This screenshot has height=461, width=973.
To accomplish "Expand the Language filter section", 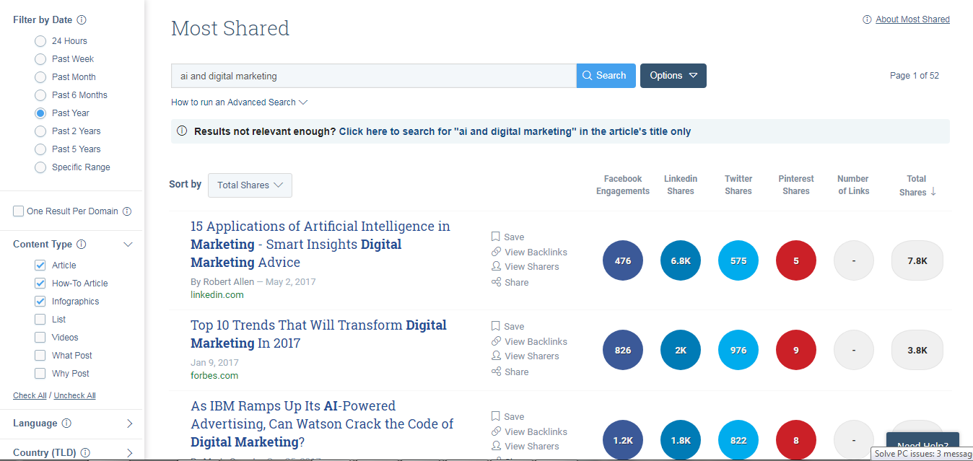I will [x=129, y=423].
